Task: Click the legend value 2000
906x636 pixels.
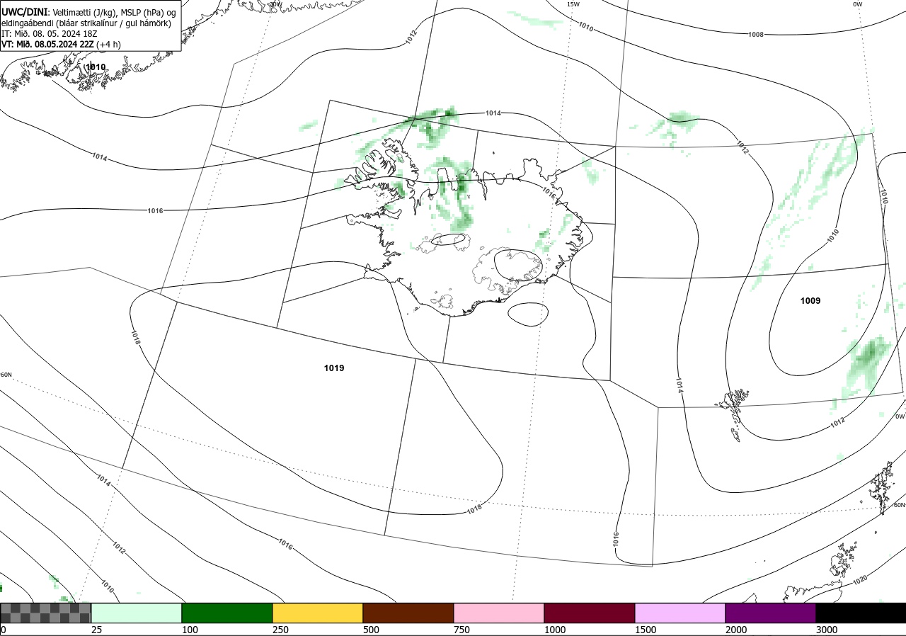Action: 736,630
